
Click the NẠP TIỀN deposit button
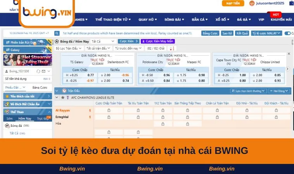[x=233, y=3]
